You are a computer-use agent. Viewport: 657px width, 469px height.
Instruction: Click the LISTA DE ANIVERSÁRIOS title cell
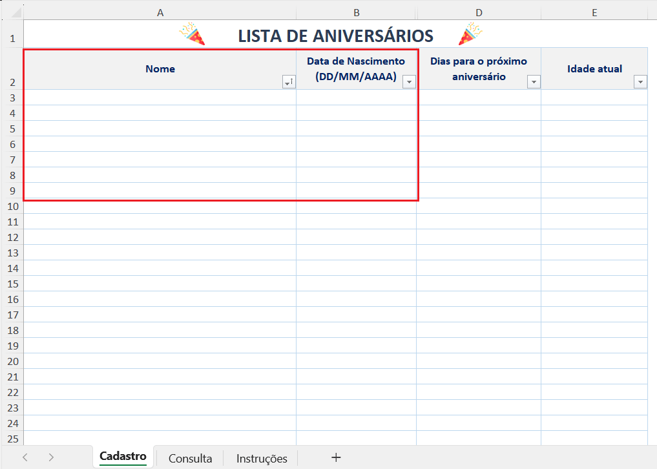click(335, 36)
